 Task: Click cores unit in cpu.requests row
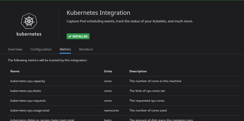[x=108, y=101]
